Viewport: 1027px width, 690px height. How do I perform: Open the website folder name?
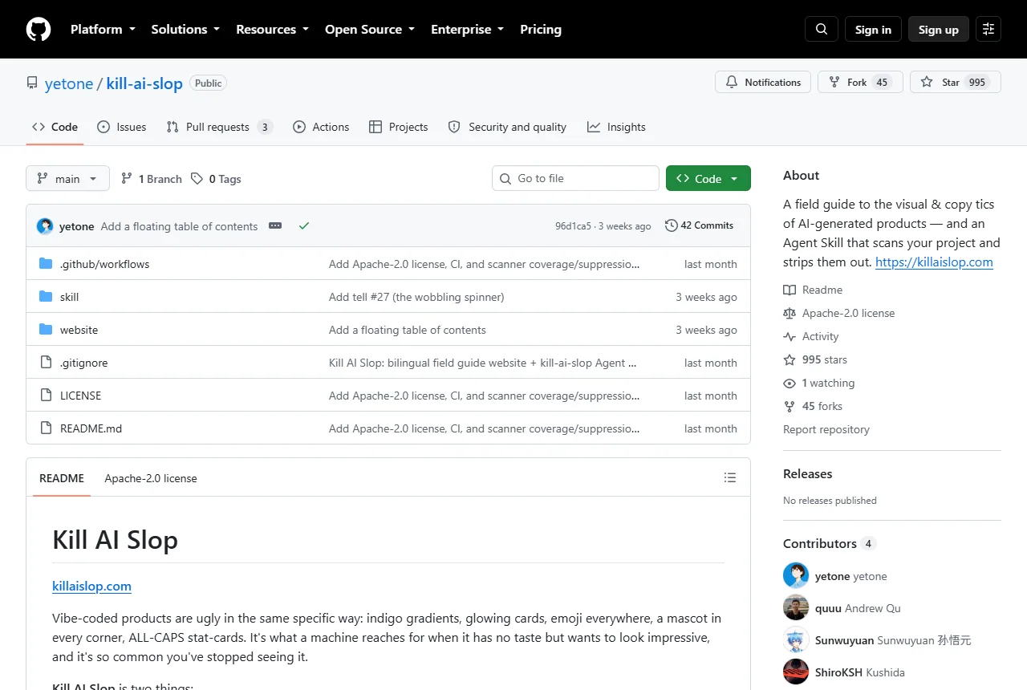coord(79,330)
